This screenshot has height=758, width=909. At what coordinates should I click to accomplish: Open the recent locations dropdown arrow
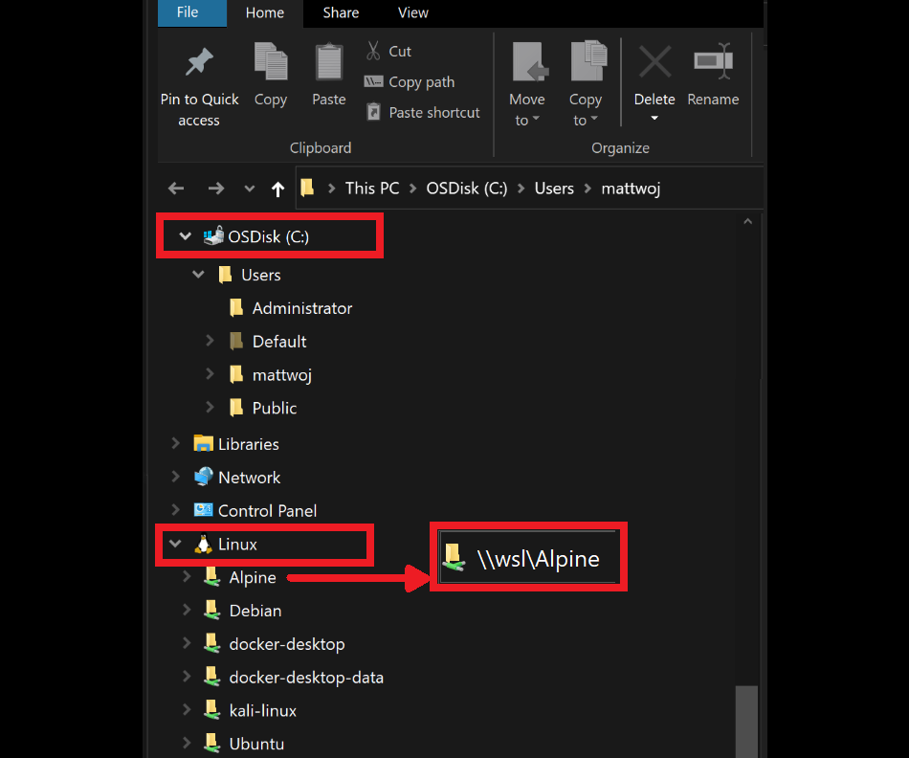pyautogui.click(x=250, y=189)
